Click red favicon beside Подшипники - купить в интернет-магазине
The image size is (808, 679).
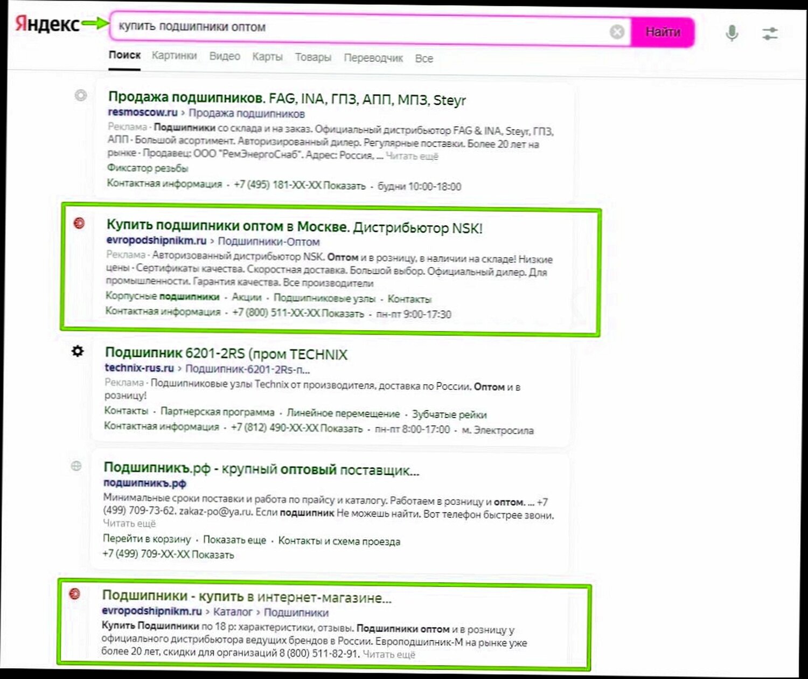75,593
